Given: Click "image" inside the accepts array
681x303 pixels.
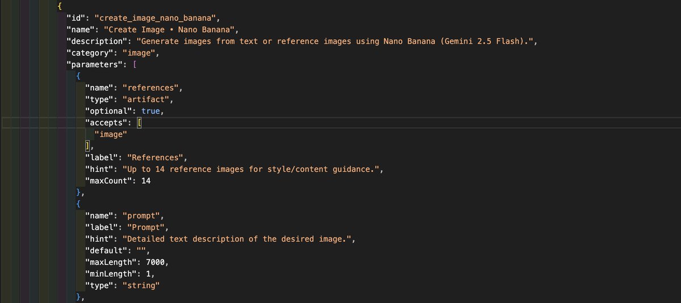Looking at the screenshot, I should click(x=111, y=134).
